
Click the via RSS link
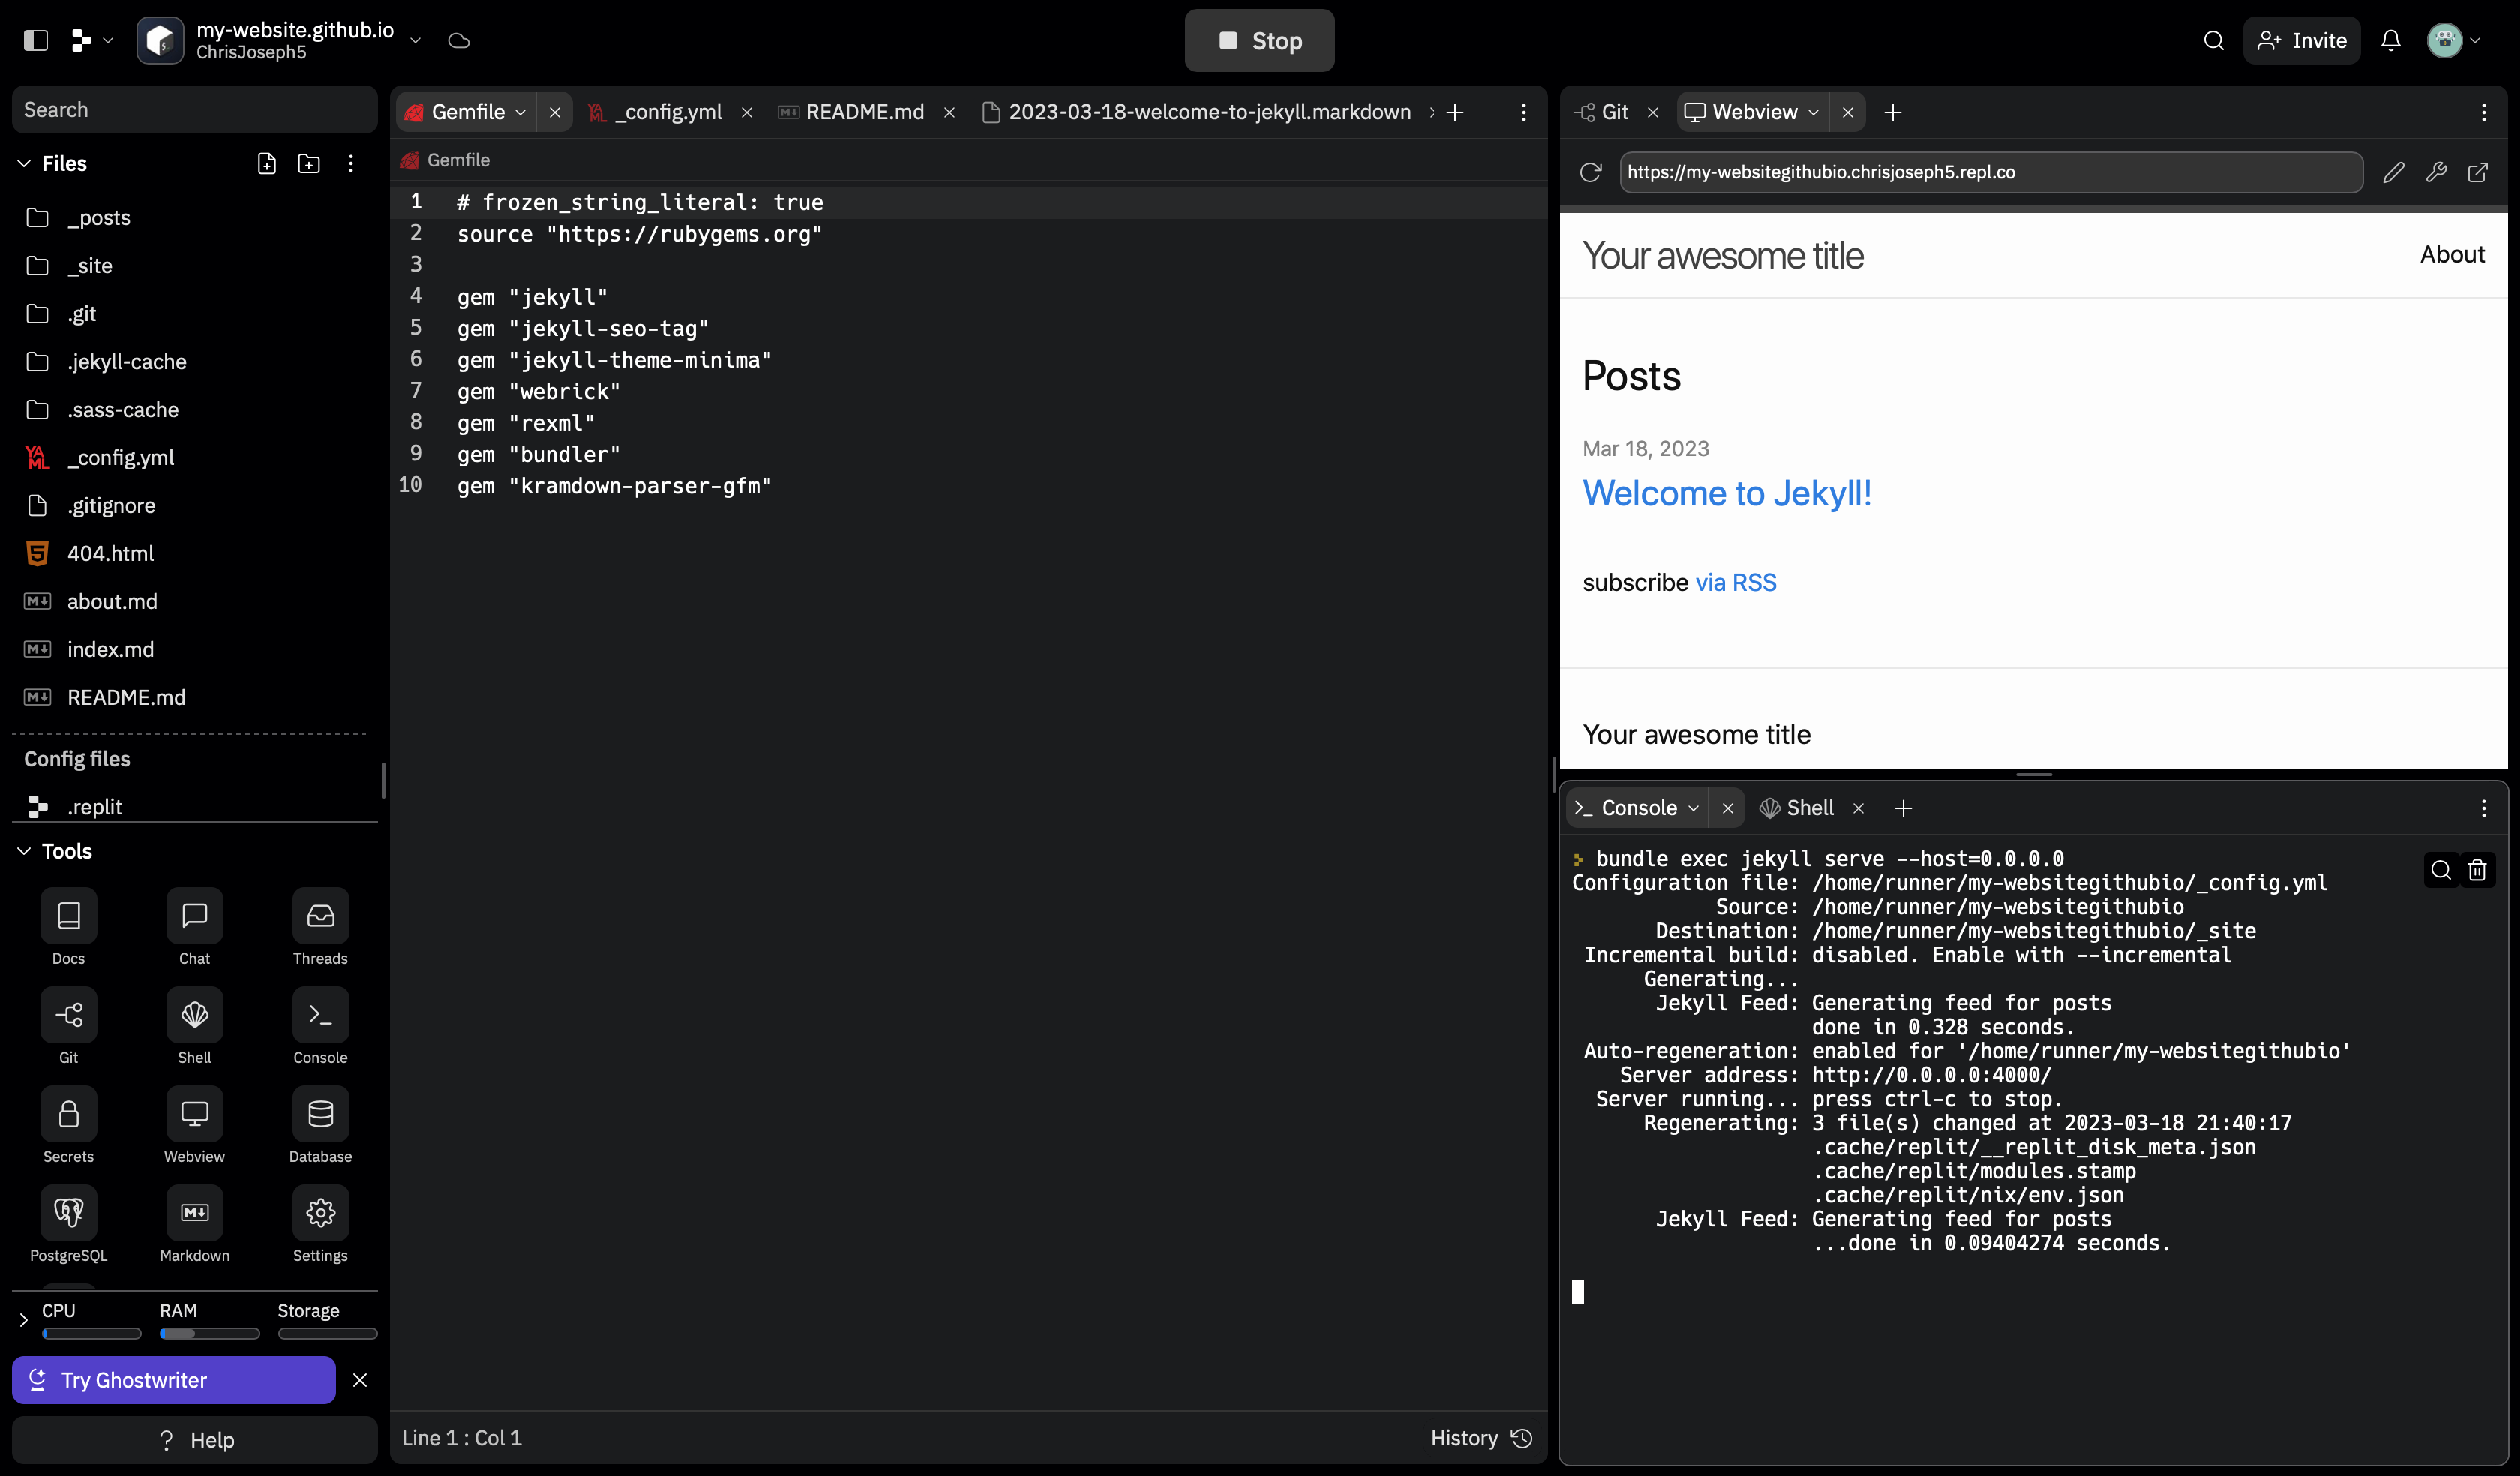pos(1735,582)
